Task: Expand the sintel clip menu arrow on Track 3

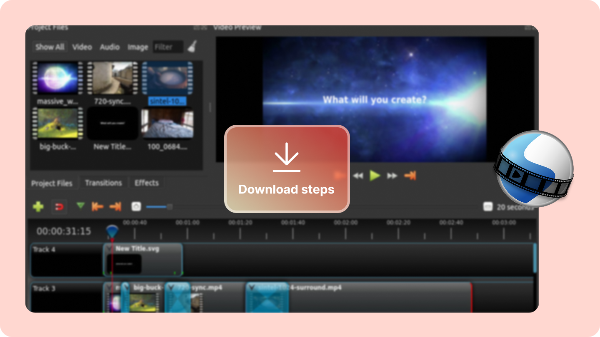Action: tap(251, 287)
